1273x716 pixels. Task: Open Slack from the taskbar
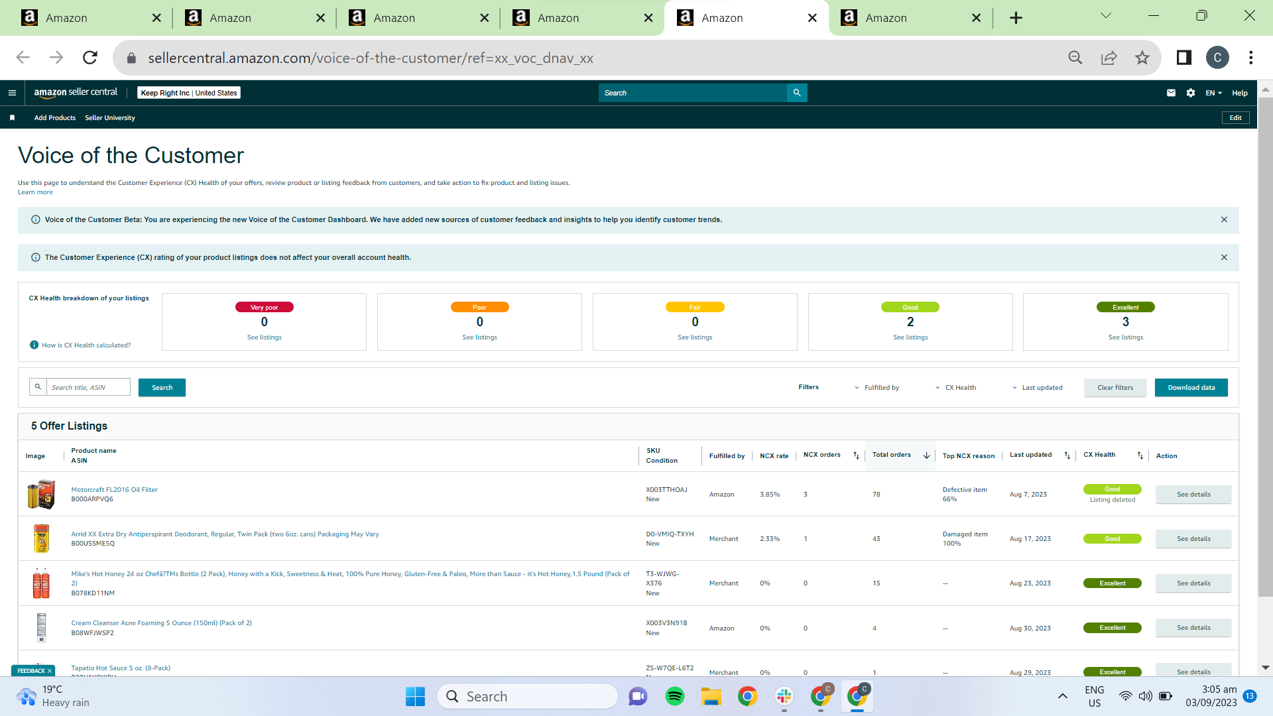[x=784, y=696]
